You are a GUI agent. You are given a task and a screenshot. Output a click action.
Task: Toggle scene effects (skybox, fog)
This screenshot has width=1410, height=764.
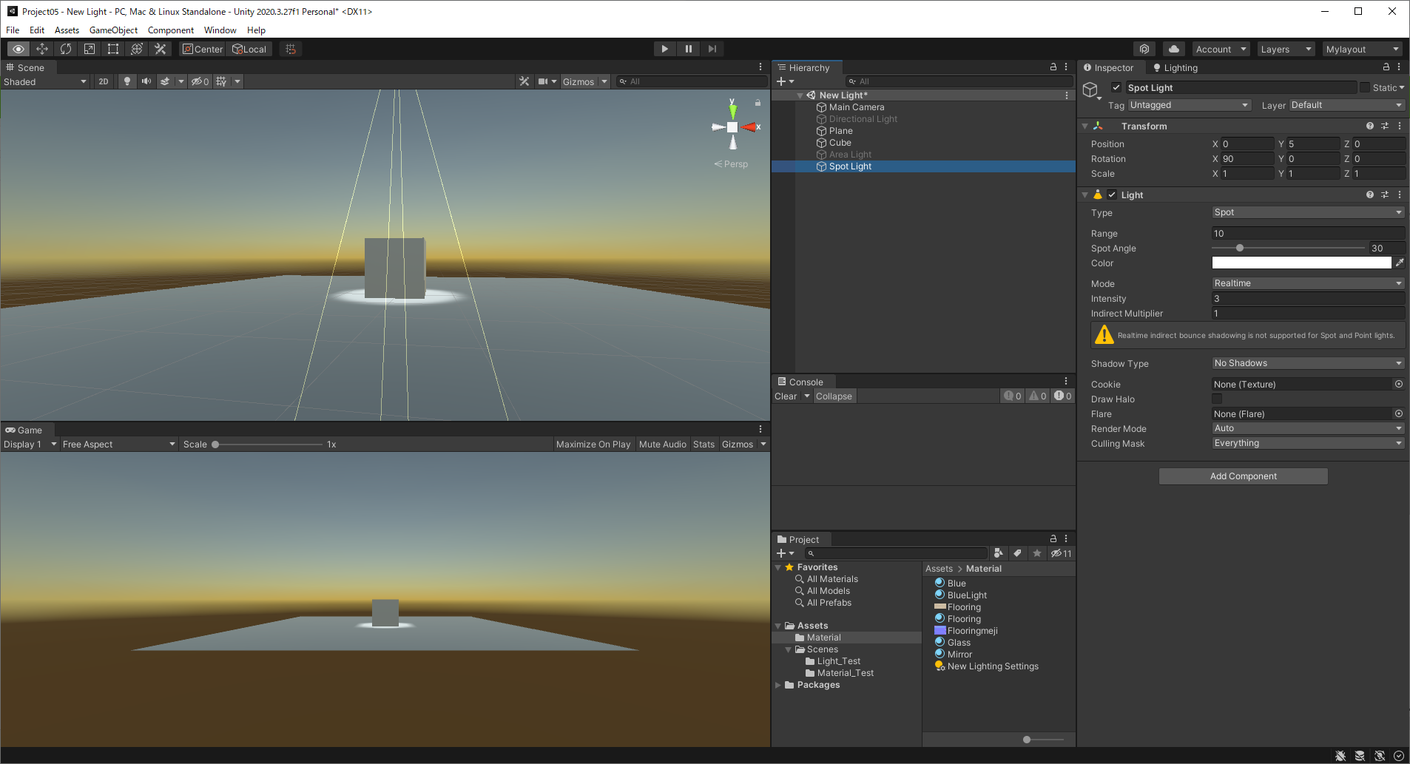point(166,81)
